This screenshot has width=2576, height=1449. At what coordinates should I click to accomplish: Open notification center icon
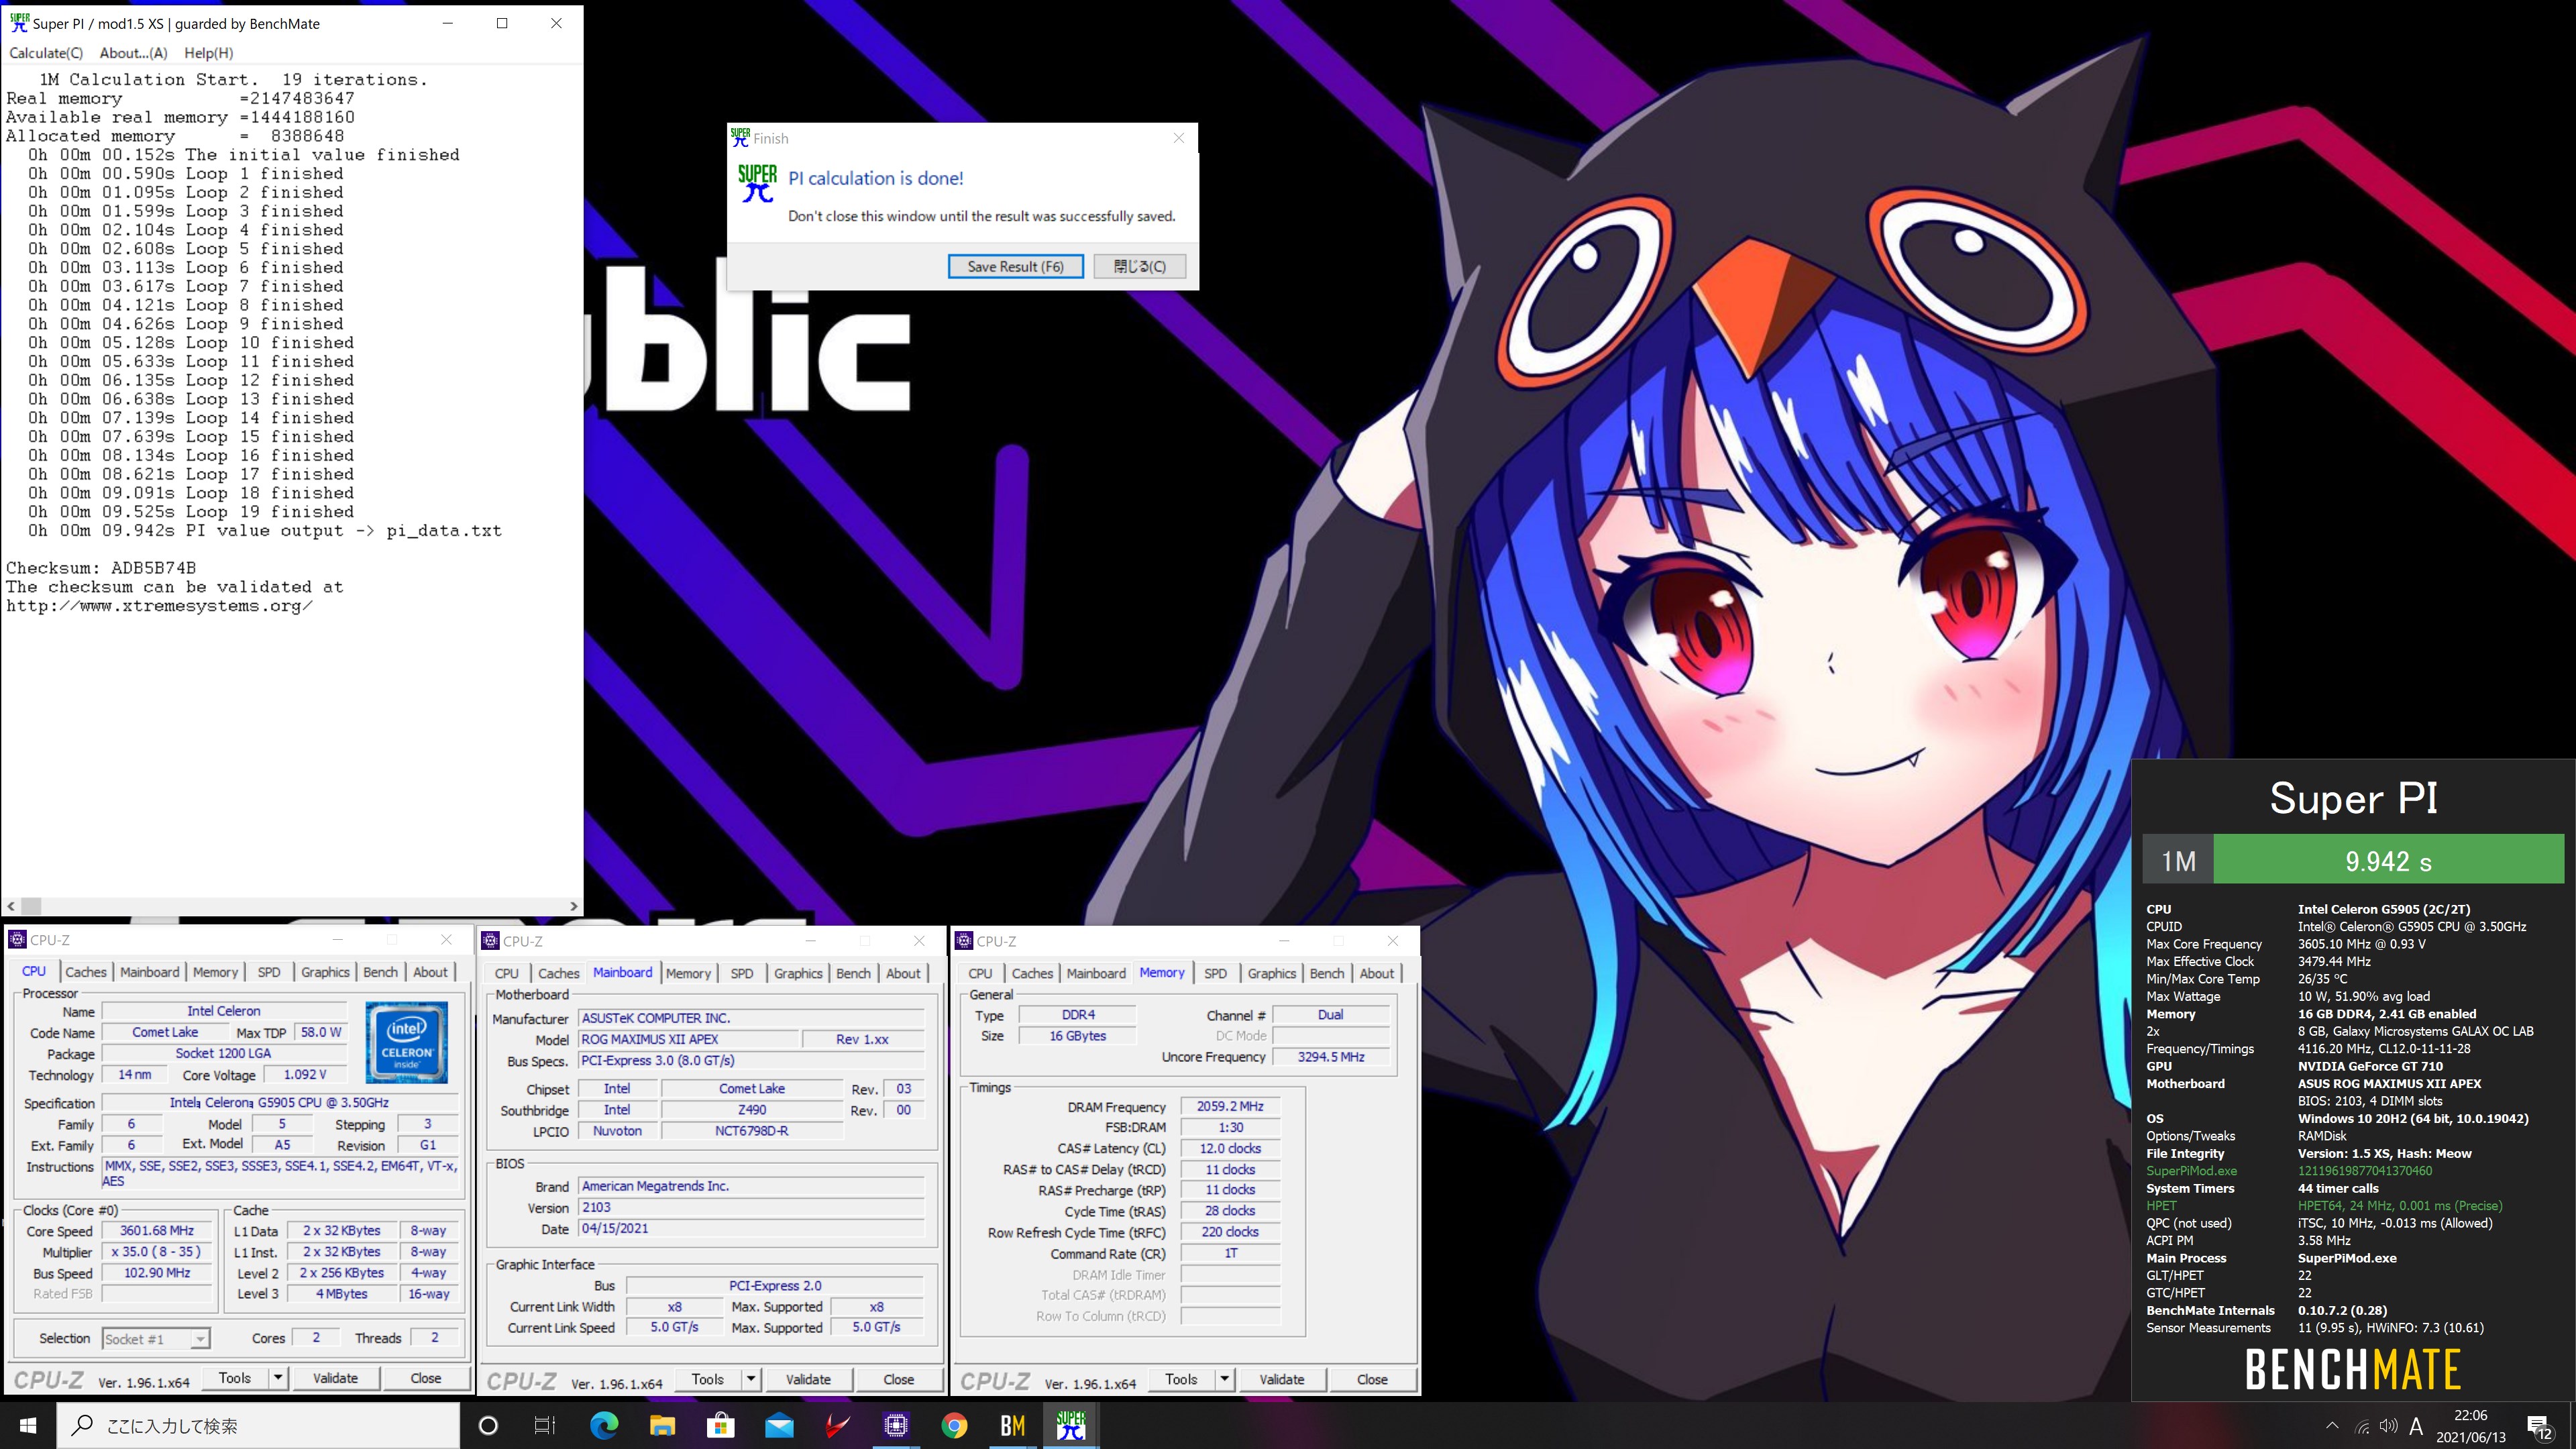pyautogui.click(x=2539, y=1427)
